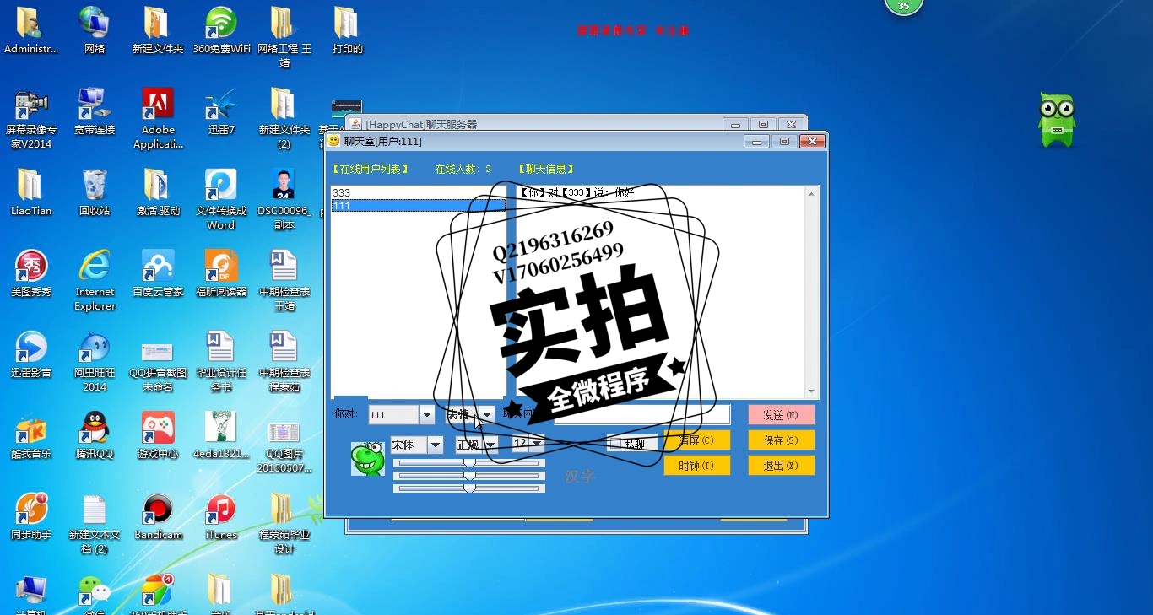Image resolution: width=1153 pixels, height=615 pixels.
Task: Launch 360免费WiFi from the desktop
Action: click(221, 30)
